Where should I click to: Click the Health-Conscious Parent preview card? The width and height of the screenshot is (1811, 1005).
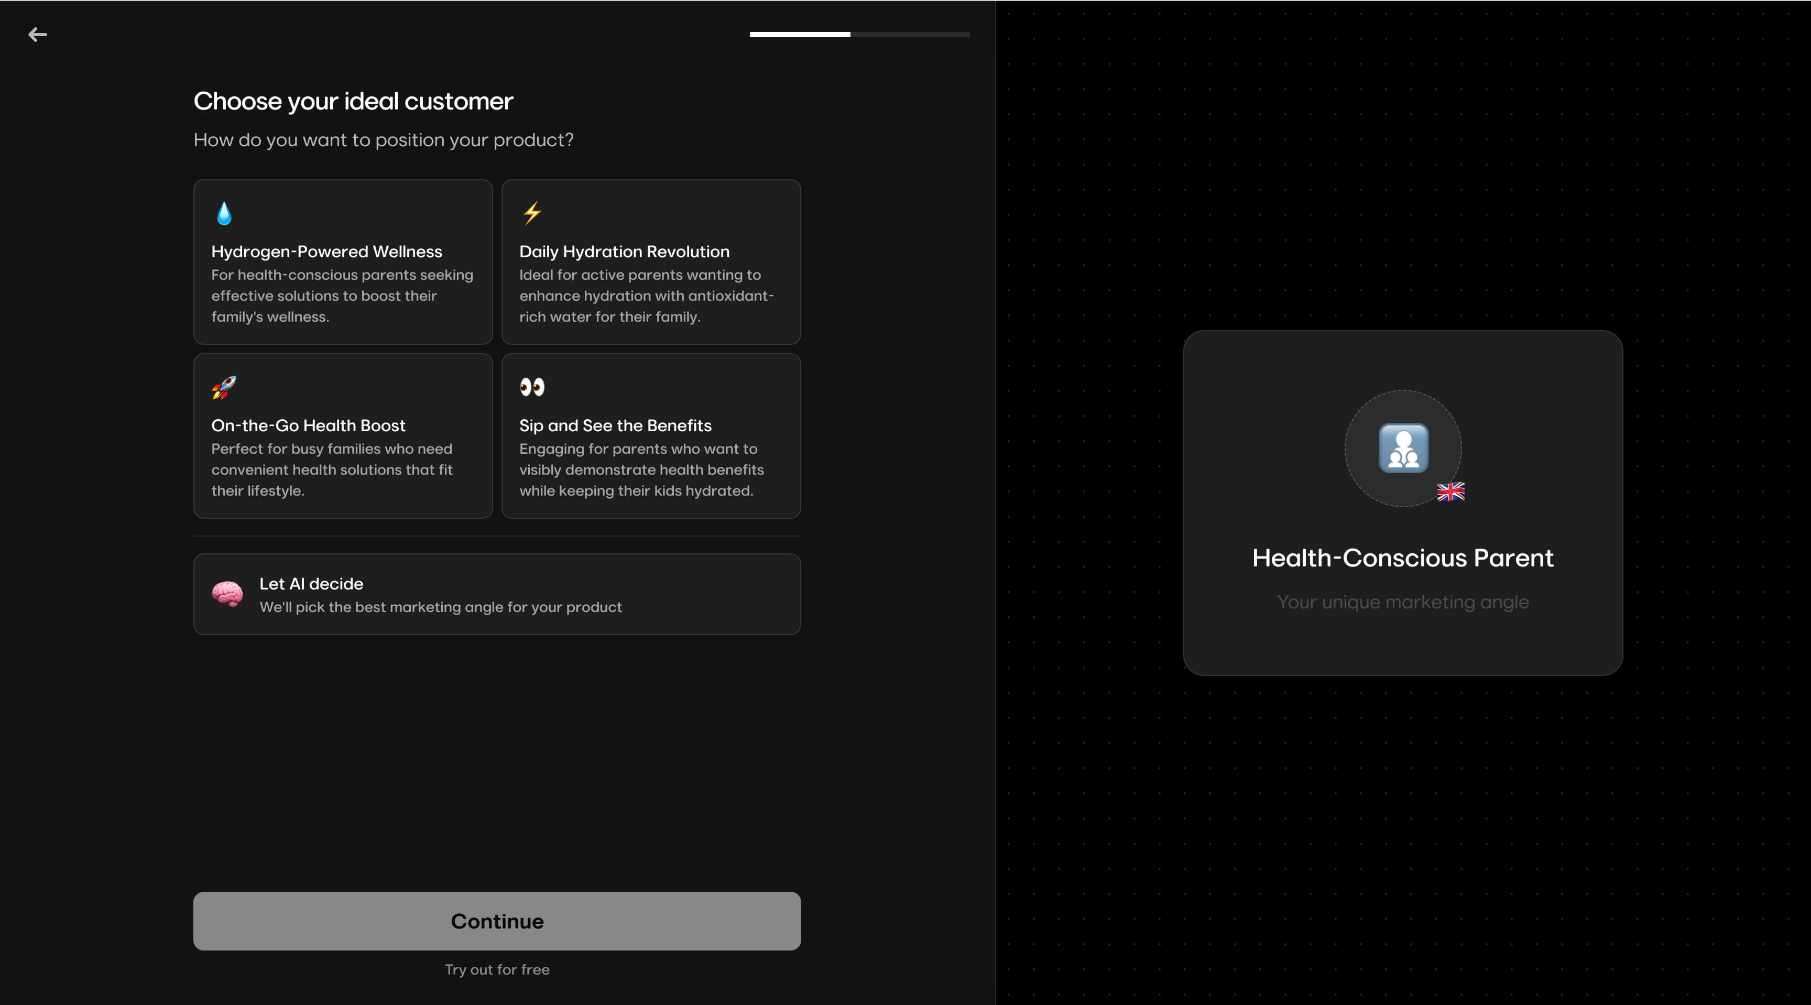coord(1402,503)
